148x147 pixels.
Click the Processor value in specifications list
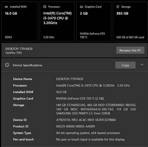[93, 85]
